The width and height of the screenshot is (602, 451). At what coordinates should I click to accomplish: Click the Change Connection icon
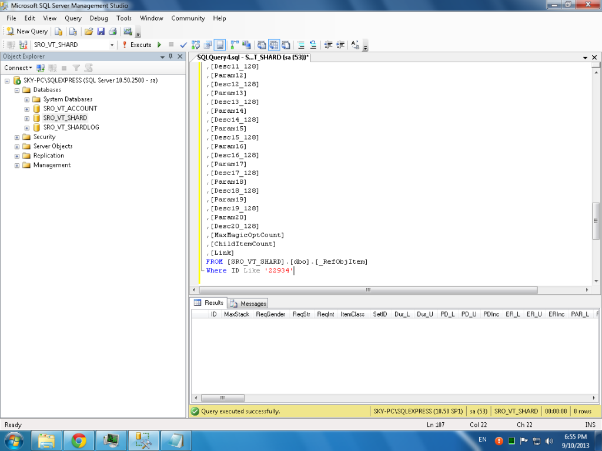(x=23, y=45)
